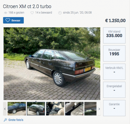The width and height of the screenshot is (130, 124).
Task: Click the eye icon beside 166 x gezien
Action: click(x=5, y=13)
